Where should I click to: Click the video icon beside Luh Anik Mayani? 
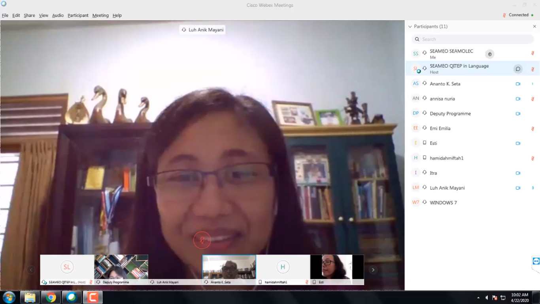tap(518, 188)
